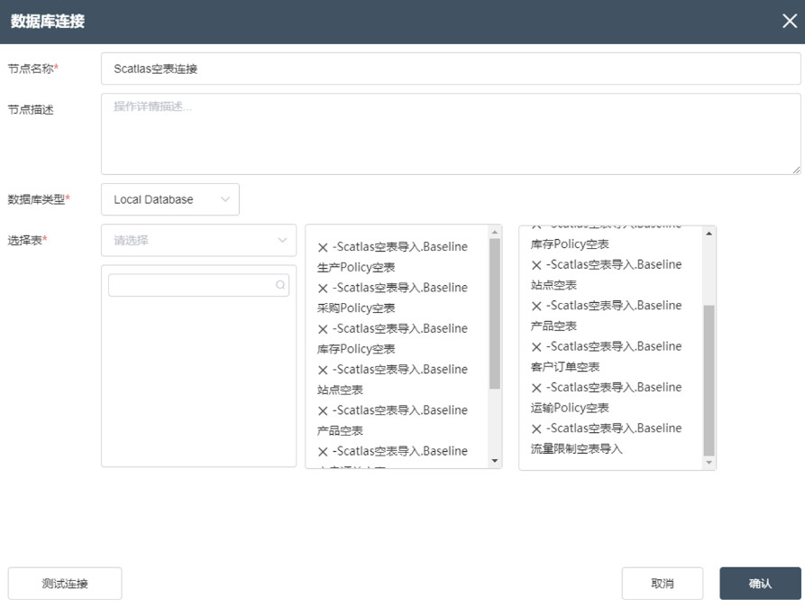
Task: Remove 站点空表 entry in middle list
Action: click(323, 371)
